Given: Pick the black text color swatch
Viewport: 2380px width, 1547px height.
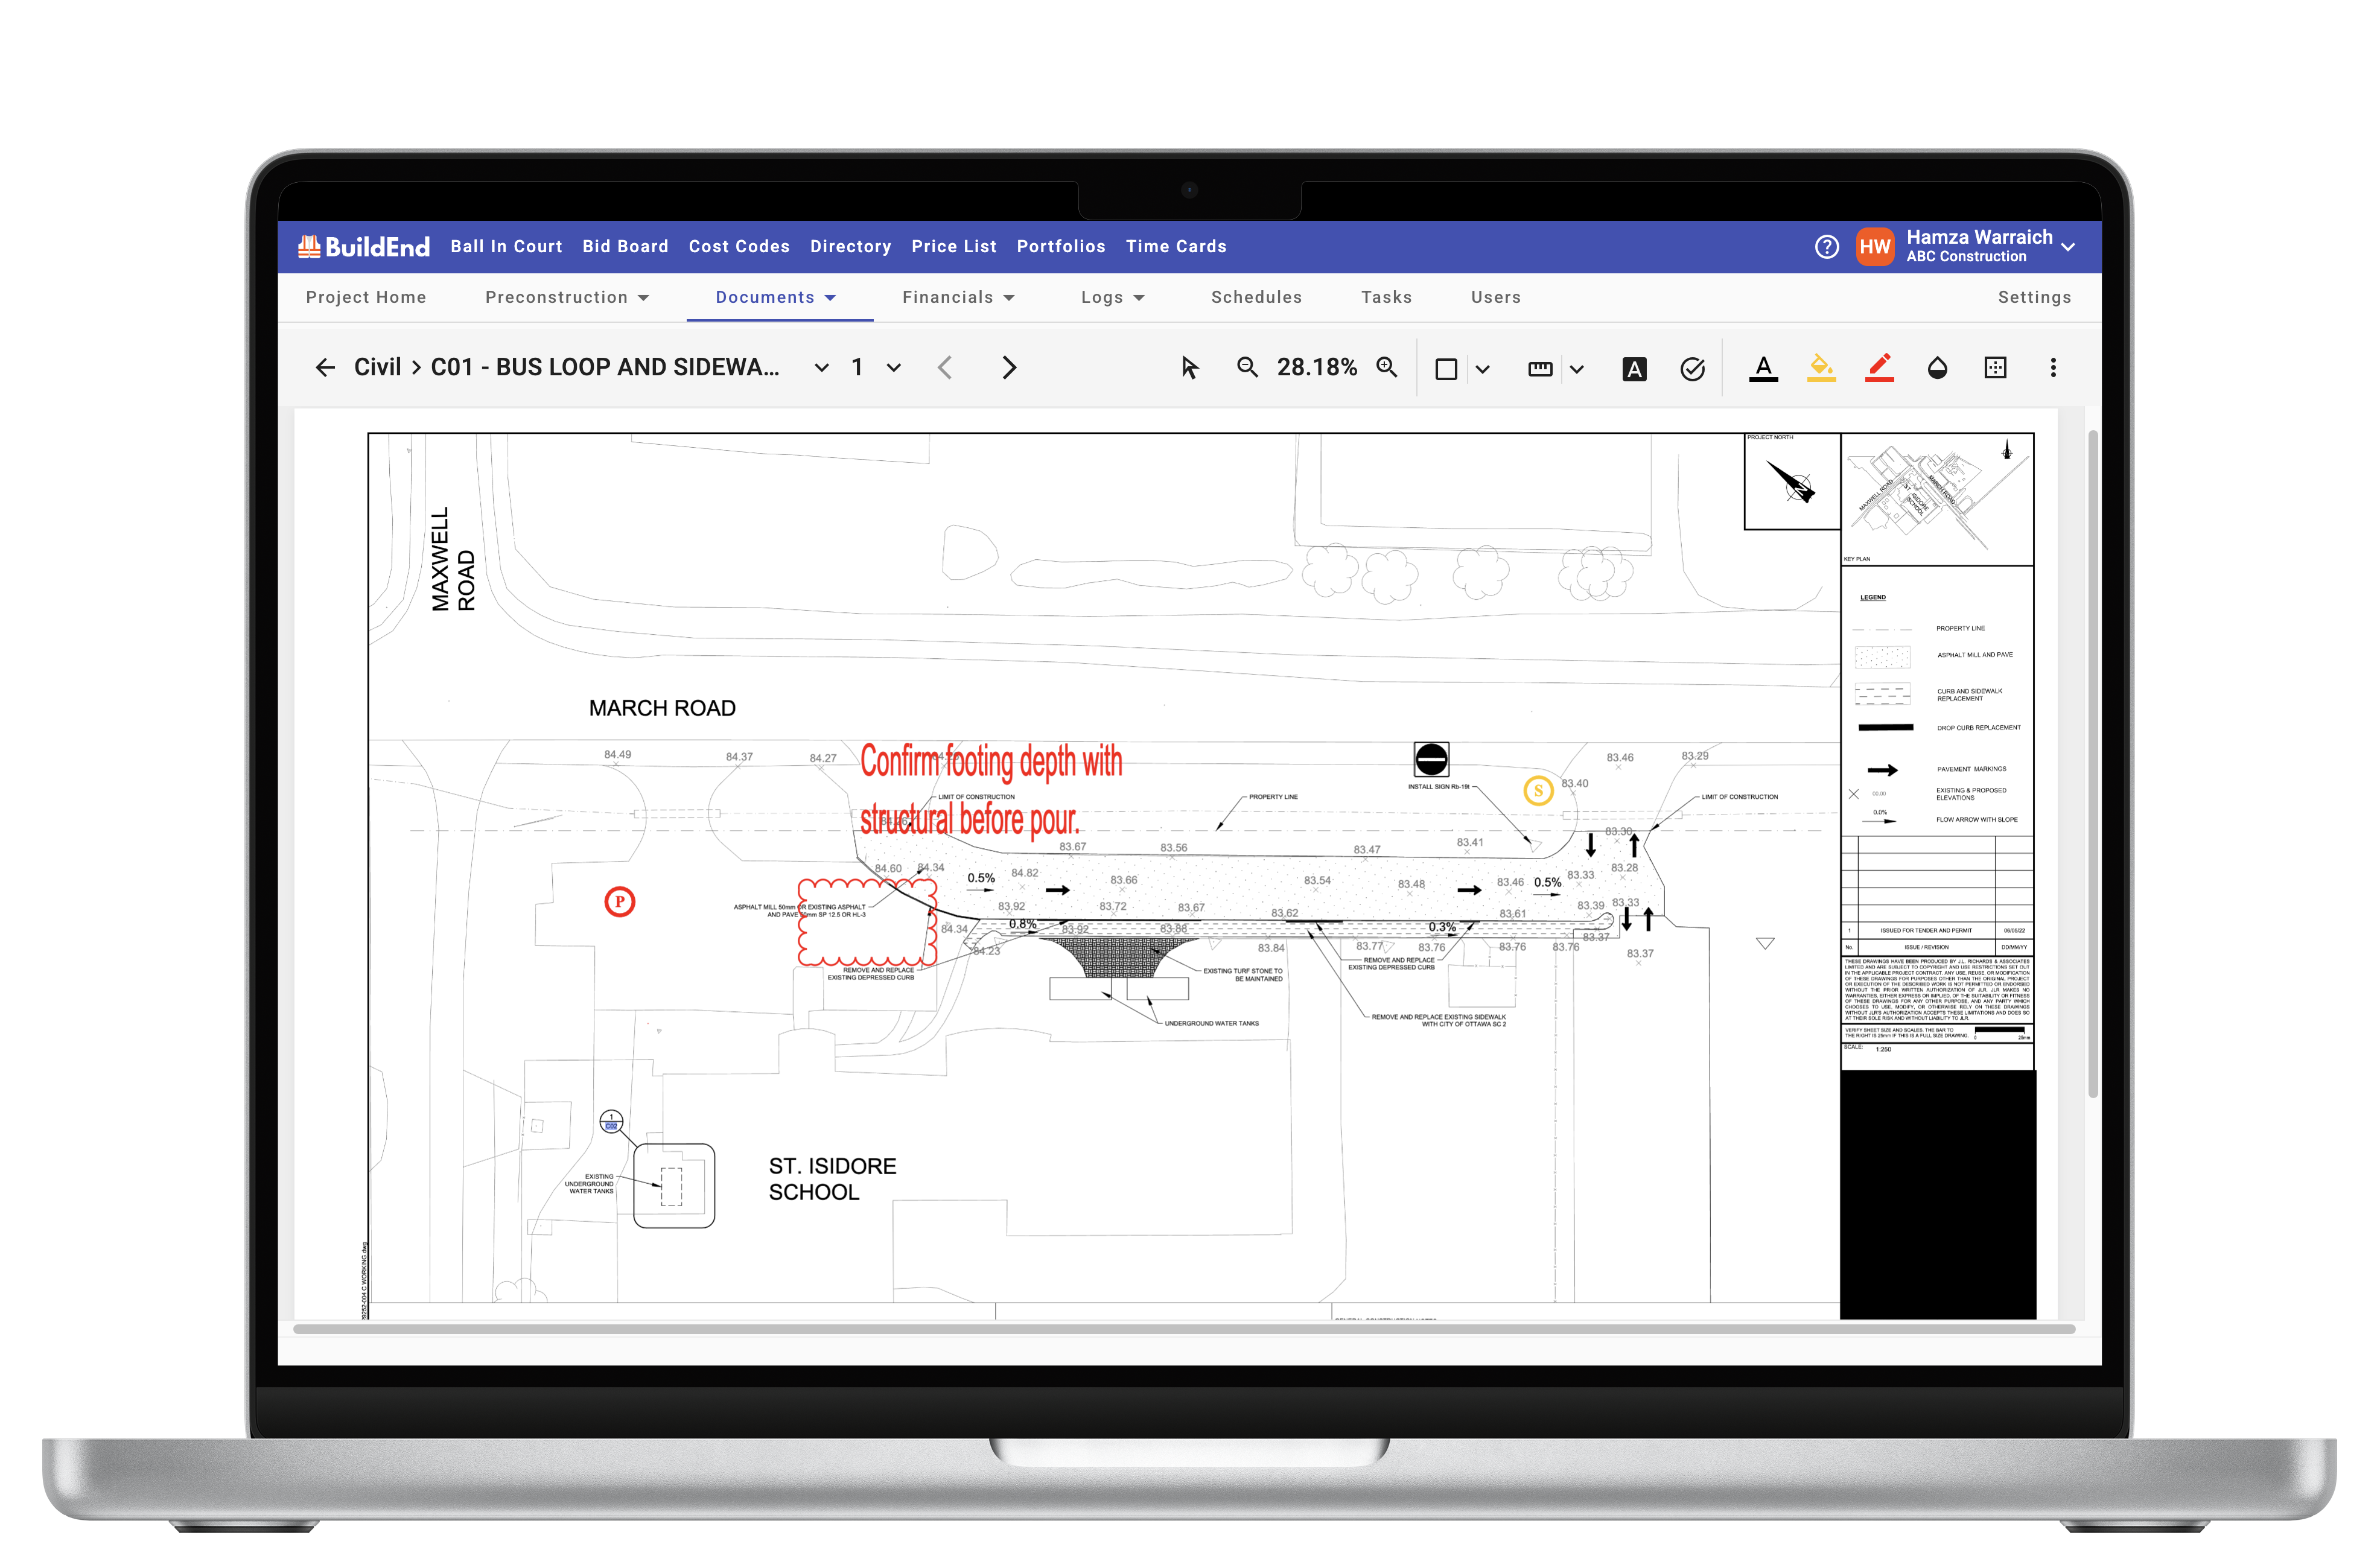Looking at the screenshot, I should pyautogui.click(x=1763, y=368).
